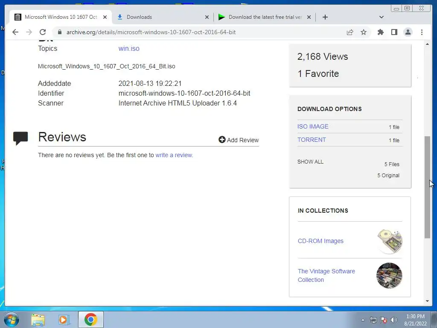
Task: Select the 2,168 Views text
Action: (x=323, y=57)
